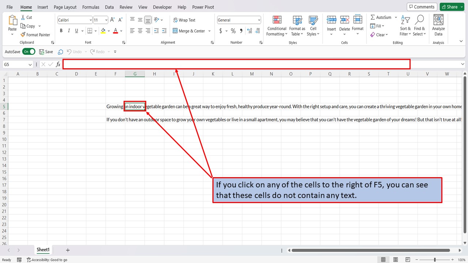Open the Formulas ribbon tab

point(91,7)
